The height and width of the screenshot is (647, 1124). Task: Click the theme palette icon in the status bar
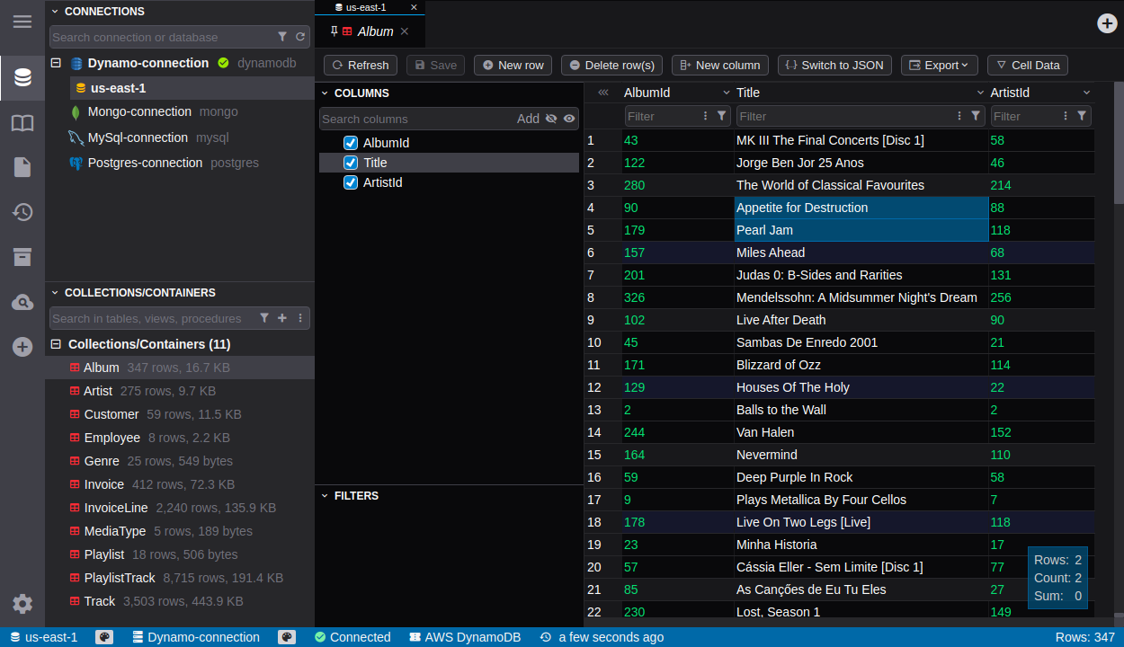pyautogui.click(x=104, y=637)
